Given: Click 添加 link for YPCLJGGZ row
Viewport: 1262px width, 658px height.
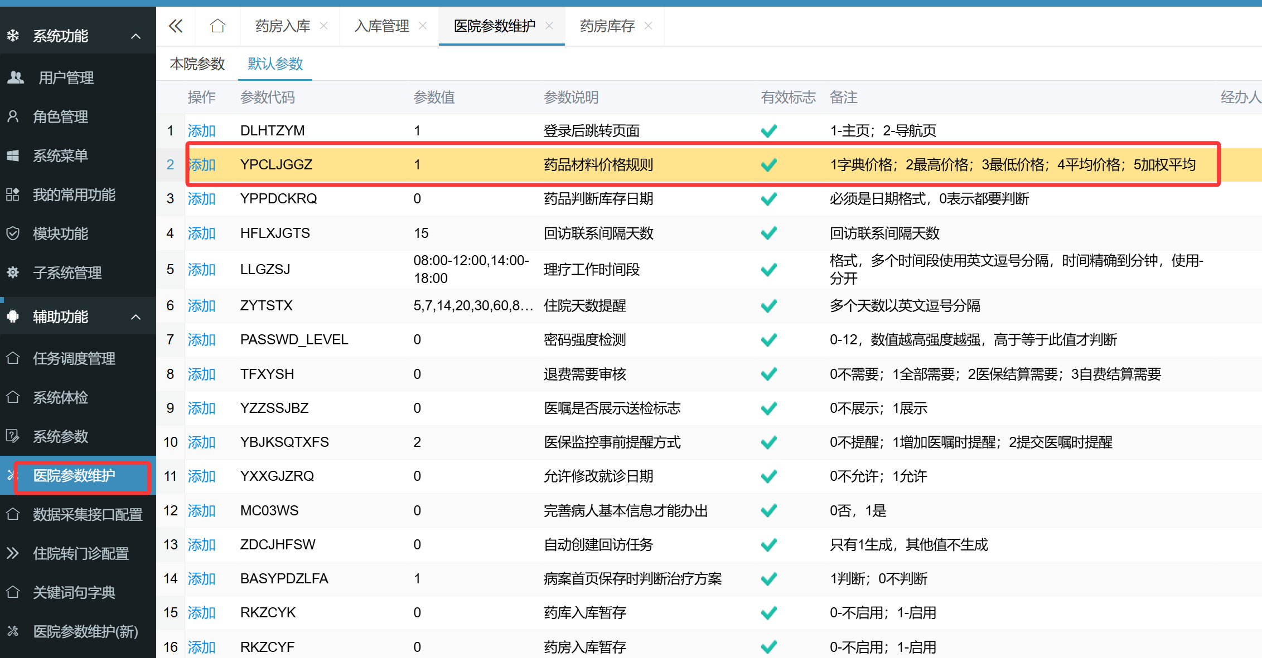Looking at the screenshot, I should [202, 165].
